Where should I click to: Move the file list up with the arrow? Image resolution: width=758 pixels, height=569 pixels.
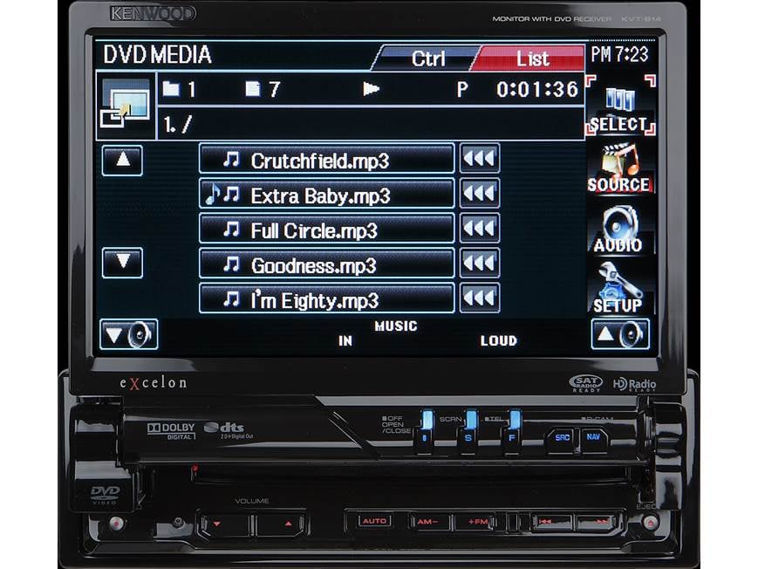point(122,161)
